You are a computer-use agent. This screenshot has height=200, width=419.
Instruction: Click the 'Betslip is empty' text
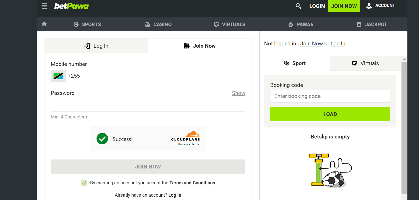tap(330, 137)
